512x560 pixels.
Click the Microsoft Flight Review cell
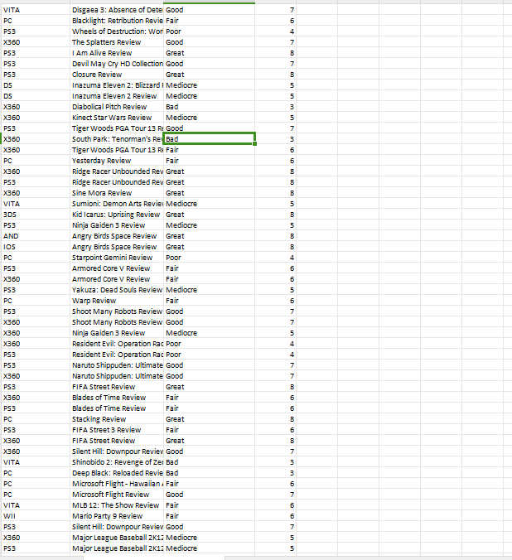tap(117, 495)
